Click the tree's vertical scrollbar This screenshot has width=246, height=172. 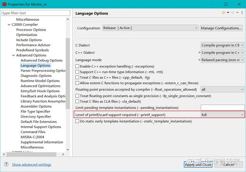[68, 82]
